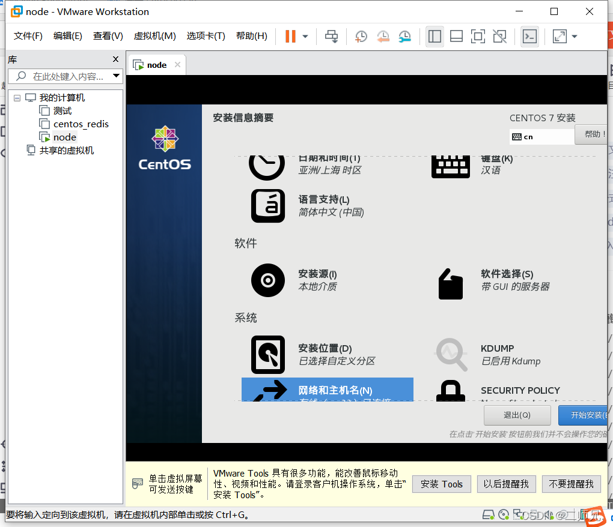Click the Unity mode icon
613x527 pixels.
point(499,36)
